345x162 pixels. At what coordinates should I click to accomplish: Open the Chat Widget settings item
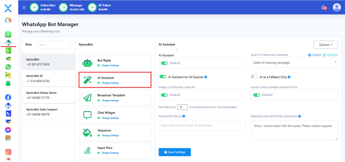pyautogui.click(x=115, y=115)
